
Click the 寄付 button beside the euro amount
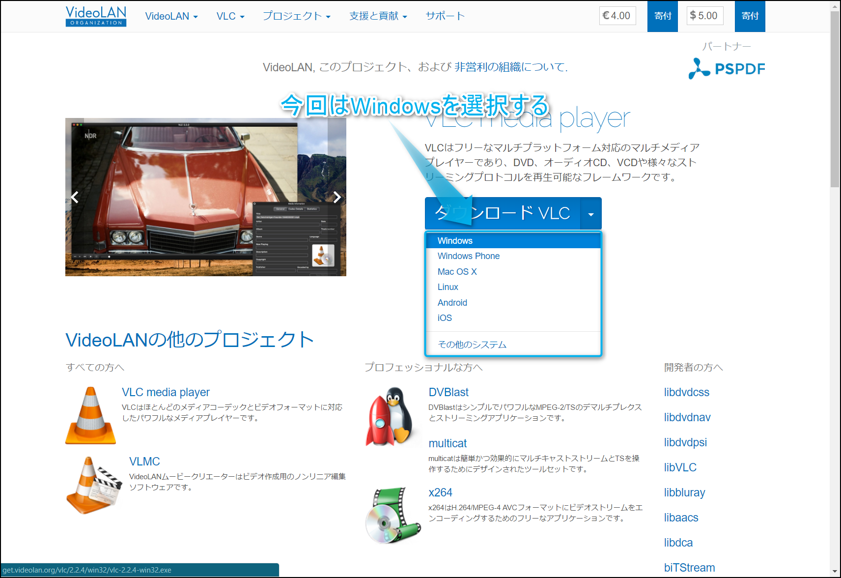(662, 16)
